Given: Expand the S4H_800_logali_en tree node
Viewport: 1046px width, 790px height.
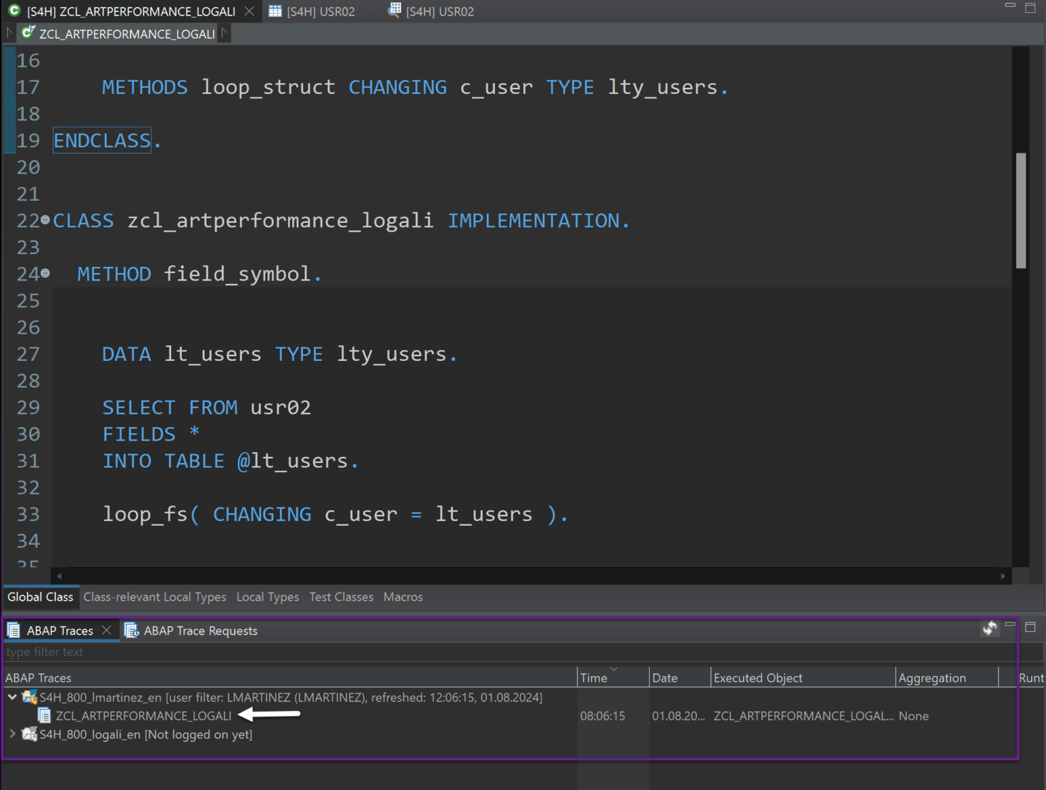Looking at the screenshot, I should (x=12, y=734).
